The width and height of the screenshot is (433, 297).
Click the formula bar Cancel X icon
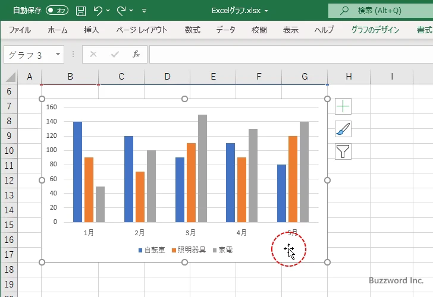pos(93,54)
